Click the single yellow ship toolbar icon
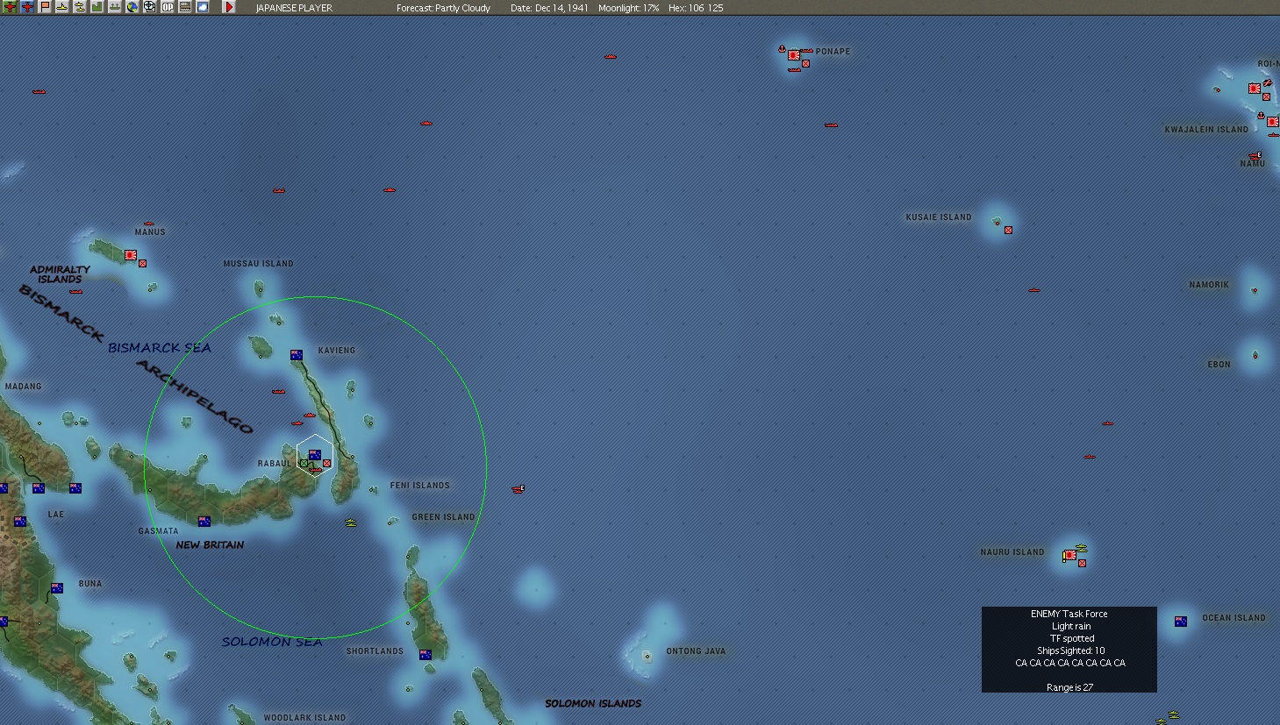 click(x=62, y=7)
